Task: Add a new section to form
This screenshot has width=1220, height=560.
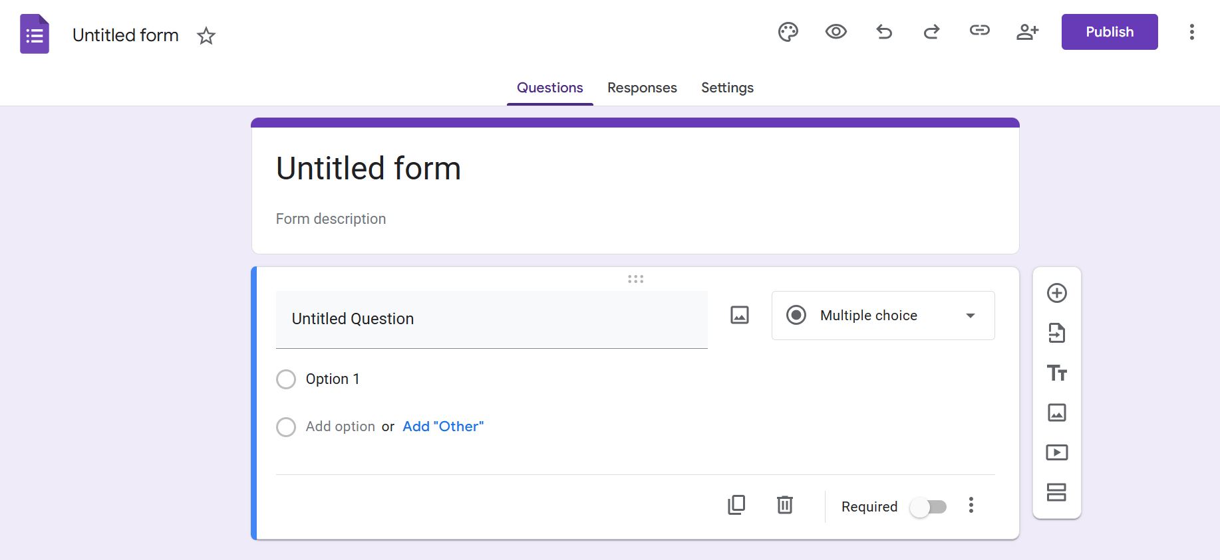Action: [1056, 492]
